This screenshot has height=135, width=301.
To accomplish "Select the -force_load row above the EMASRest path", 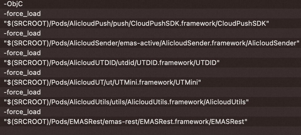I will tap(22, 112).
